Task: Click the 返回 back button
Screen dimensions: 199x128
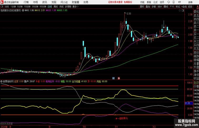Action: click(x=190, y=7)
